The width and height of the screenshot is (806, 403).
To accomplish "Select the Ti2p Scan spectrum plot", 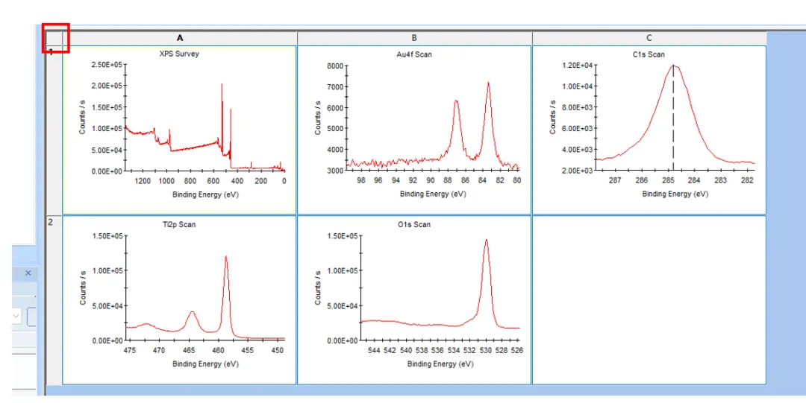I will (179, 299).
